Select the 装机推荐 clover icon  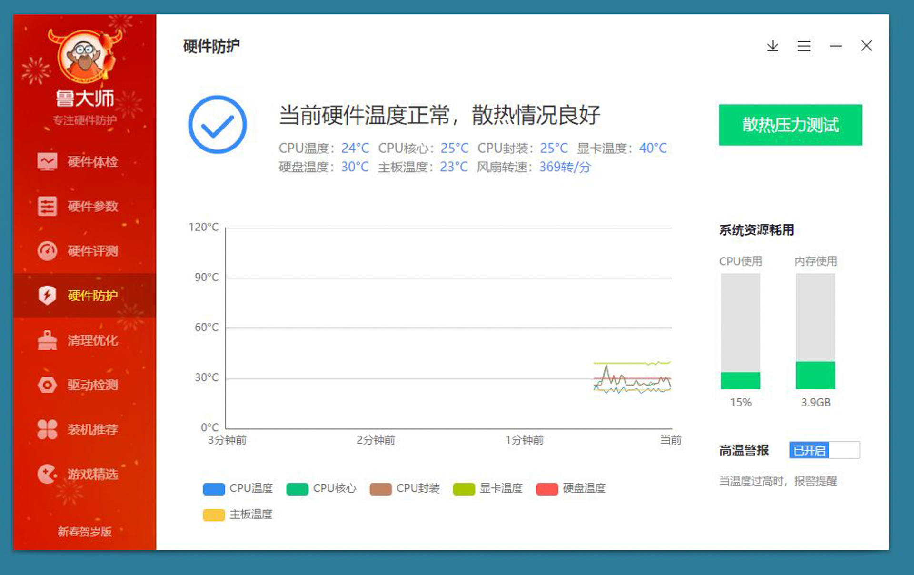click(47, 429)
